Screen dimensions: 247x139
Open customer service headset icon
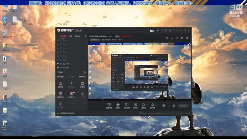click(158, 30)
